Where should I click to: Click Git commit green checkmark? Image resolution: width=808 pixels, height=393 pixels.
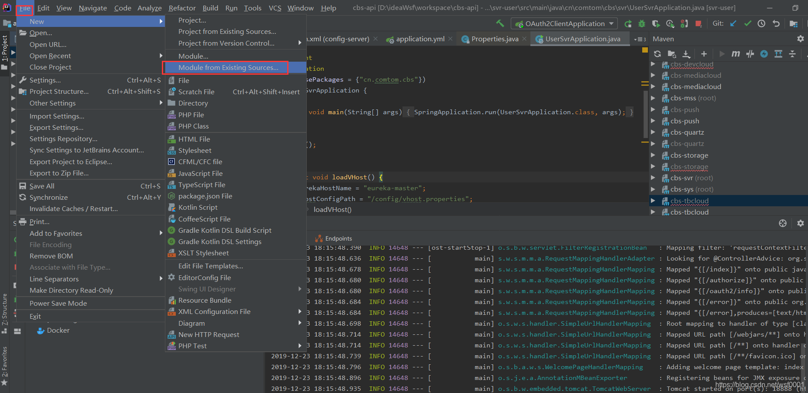click(748, 23)
